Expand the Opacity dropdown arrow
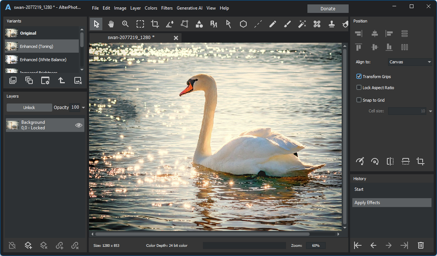The width and height of the screenshot is (437, 256). (x=83, y=108)
